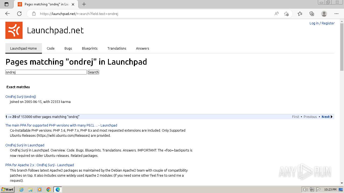
Task: Click the taskbar clock 10:23 PM
Action: (330, 190)
